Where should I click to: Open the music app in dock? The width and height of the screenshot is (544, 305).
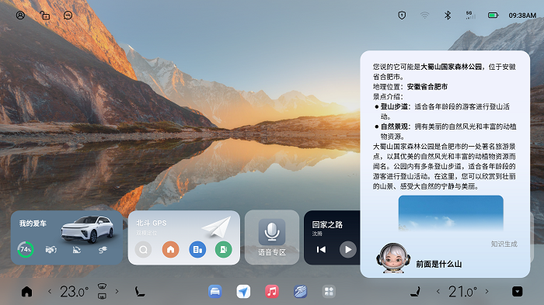point(272,292)
